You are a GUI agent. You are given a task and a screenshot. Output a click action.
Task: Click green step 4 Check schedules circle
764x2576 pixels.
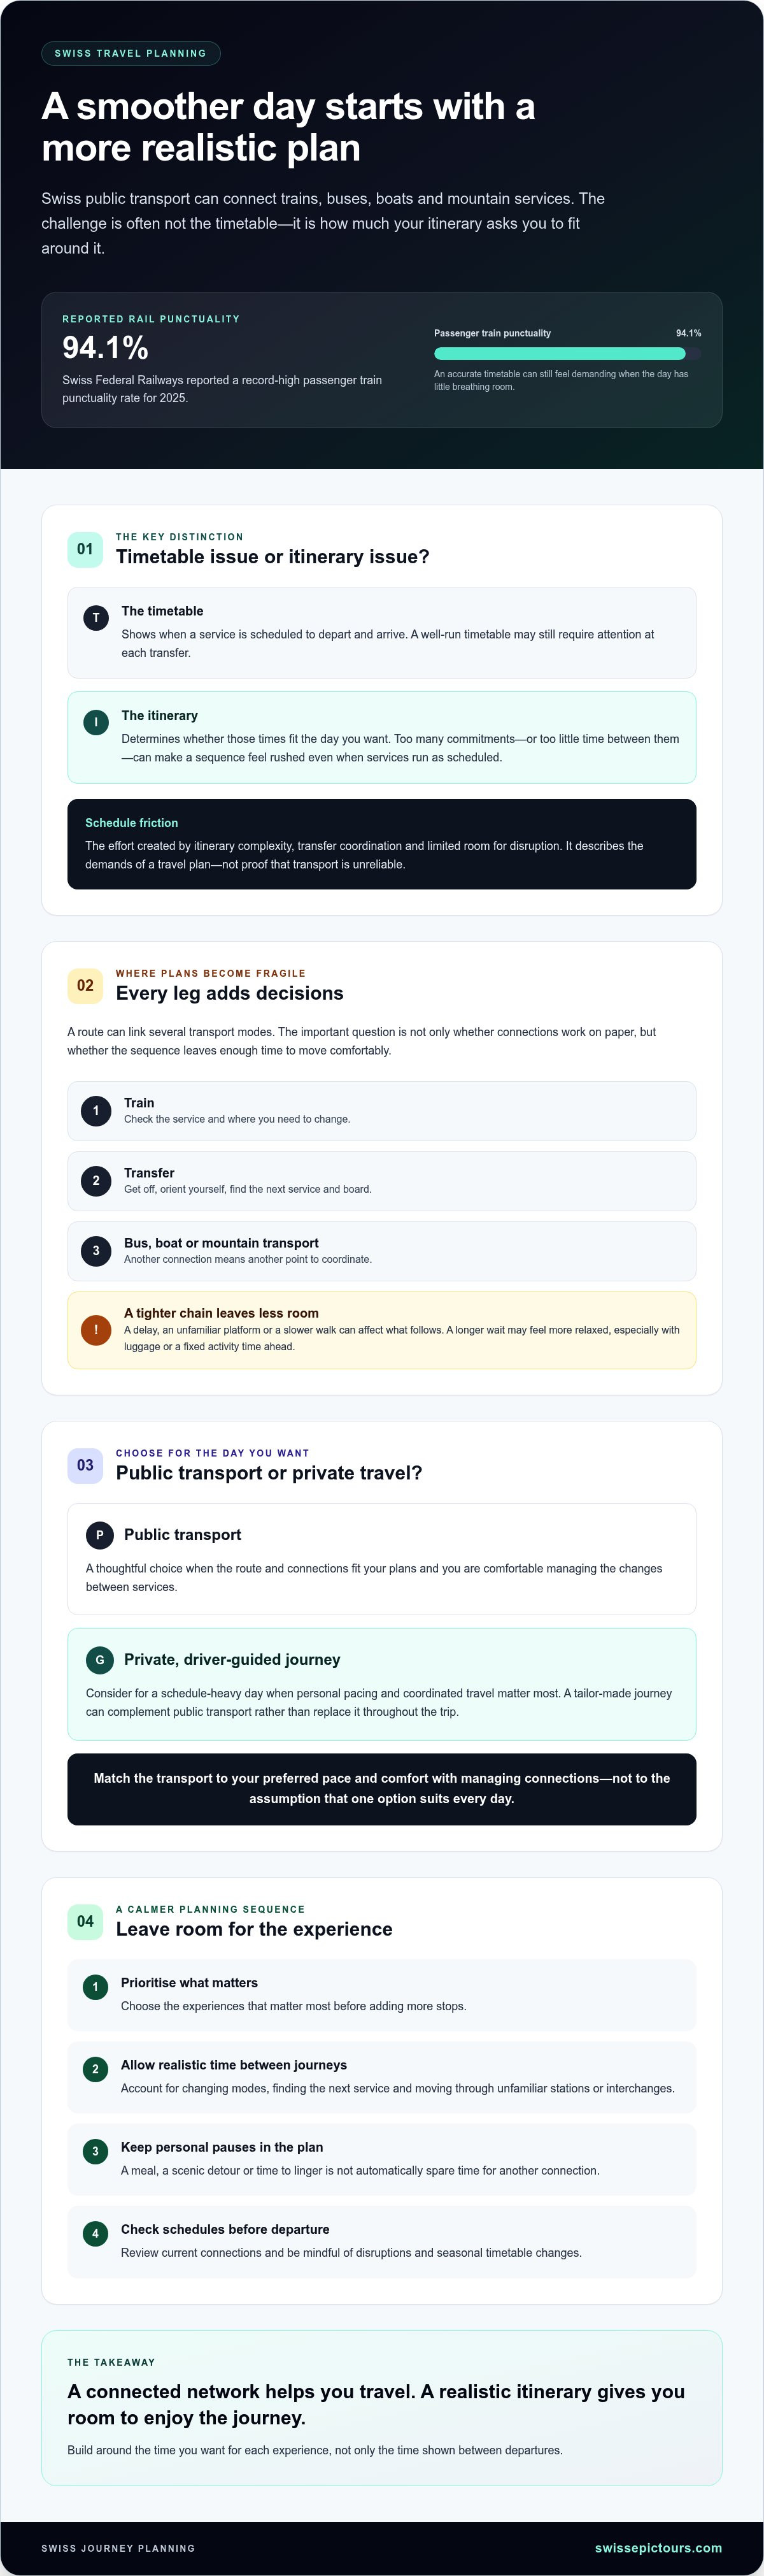96,2233
